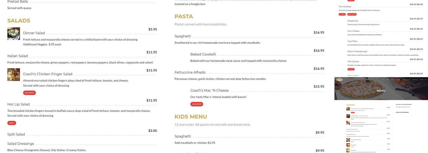
Task: Open the Home navigation item
Action: click(x=383, y=80)
